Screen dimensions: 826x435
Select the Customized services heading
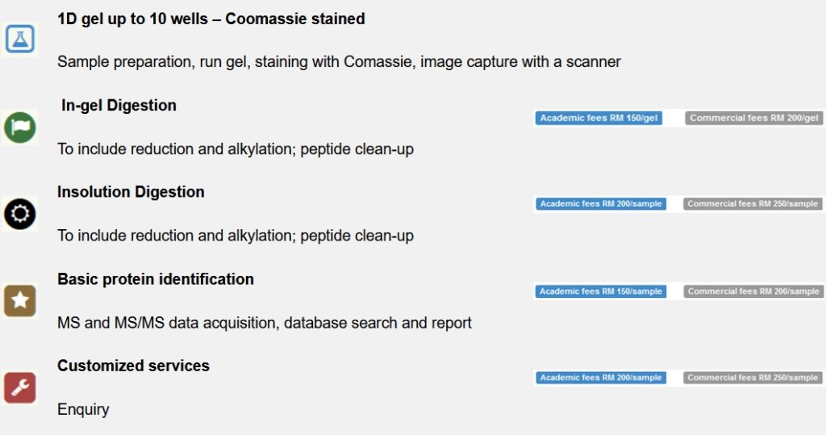point(133,366)
